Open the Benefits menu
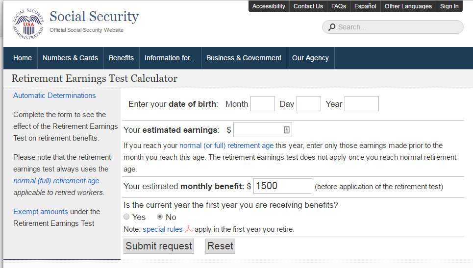This screenshot has width=473, height=268. point(121,58)
